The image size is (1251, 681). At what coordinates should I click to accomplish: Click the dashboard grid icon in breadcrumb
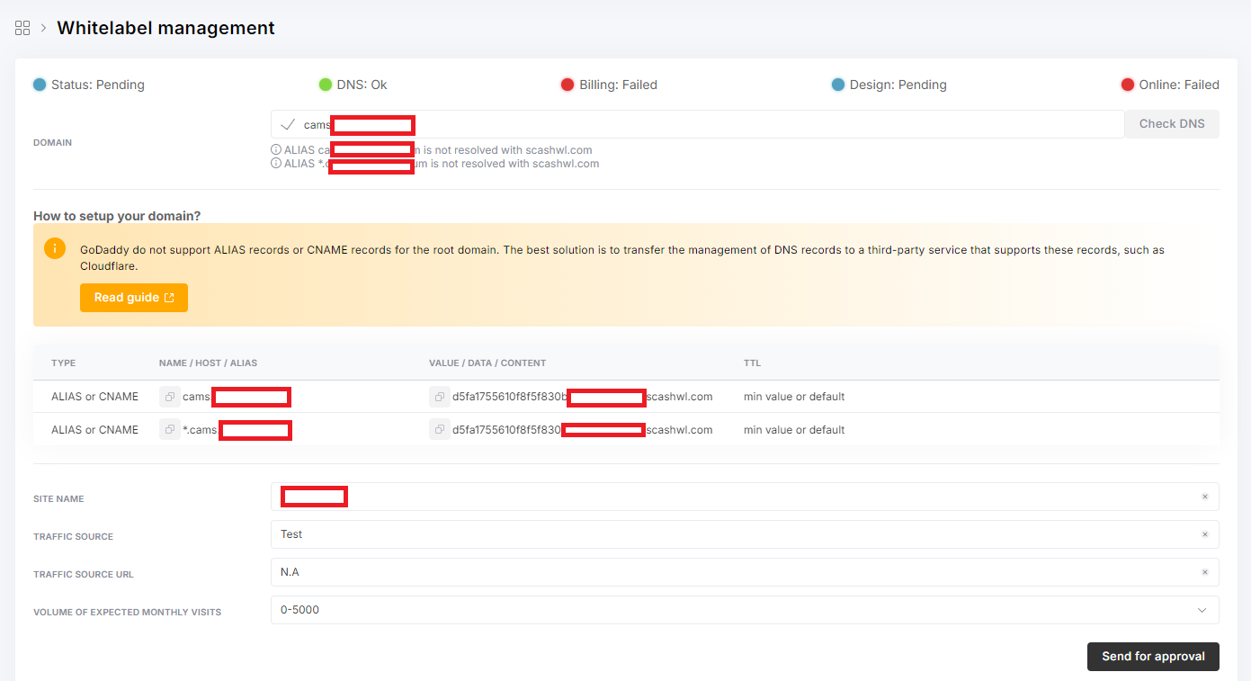coord(22,28)
